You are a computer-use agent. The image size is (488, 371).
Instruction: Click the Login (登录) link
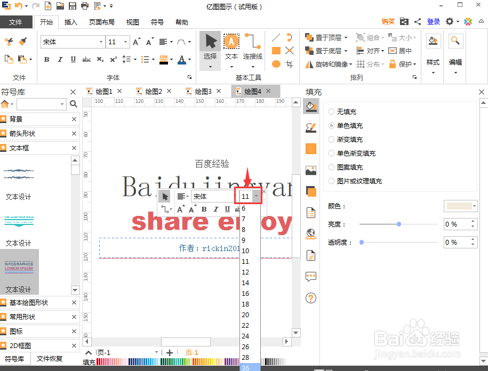(434, 21)
